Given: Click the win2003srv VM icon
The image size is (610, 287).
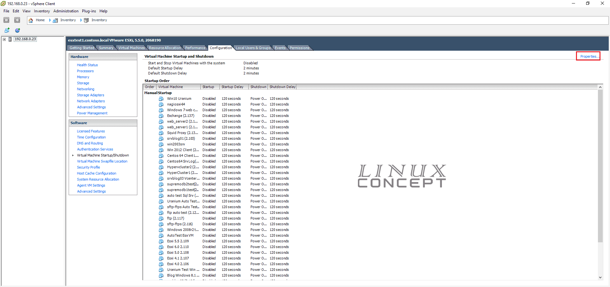Looking at the screenshot, I should tap(161, 144).
